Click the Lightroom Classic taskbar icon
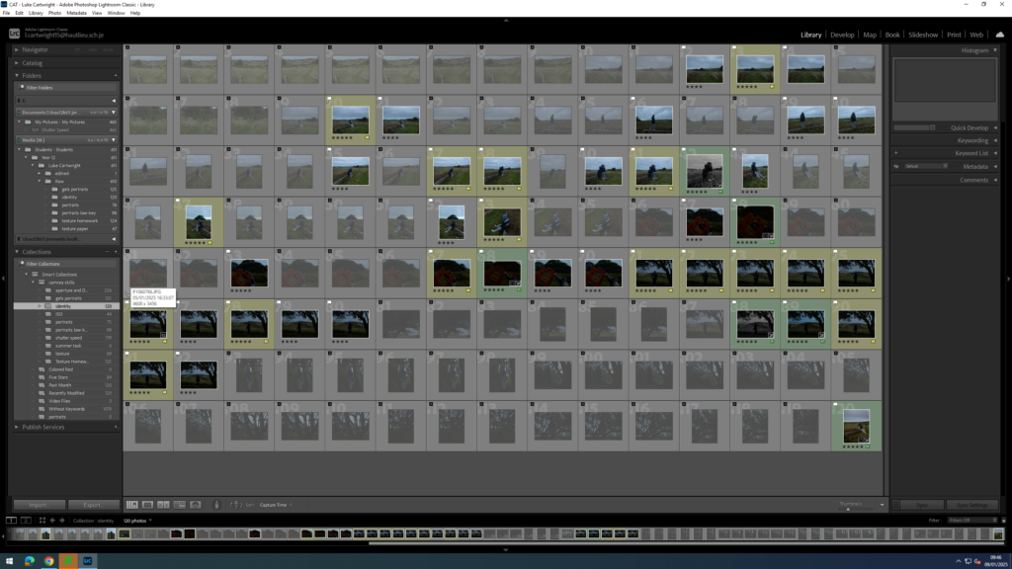Image resolution: width=1012 pixels, height=569 pixels. 87,561
